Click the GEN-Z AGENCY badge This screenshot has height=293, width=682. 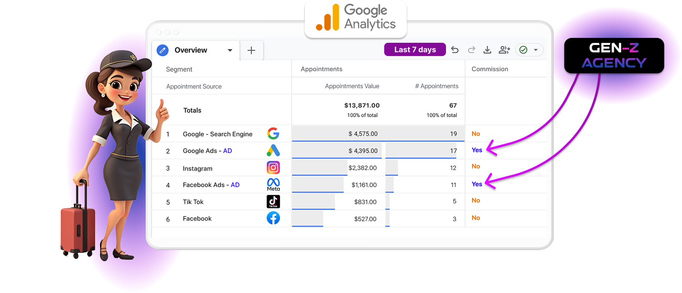pos(614,56)
